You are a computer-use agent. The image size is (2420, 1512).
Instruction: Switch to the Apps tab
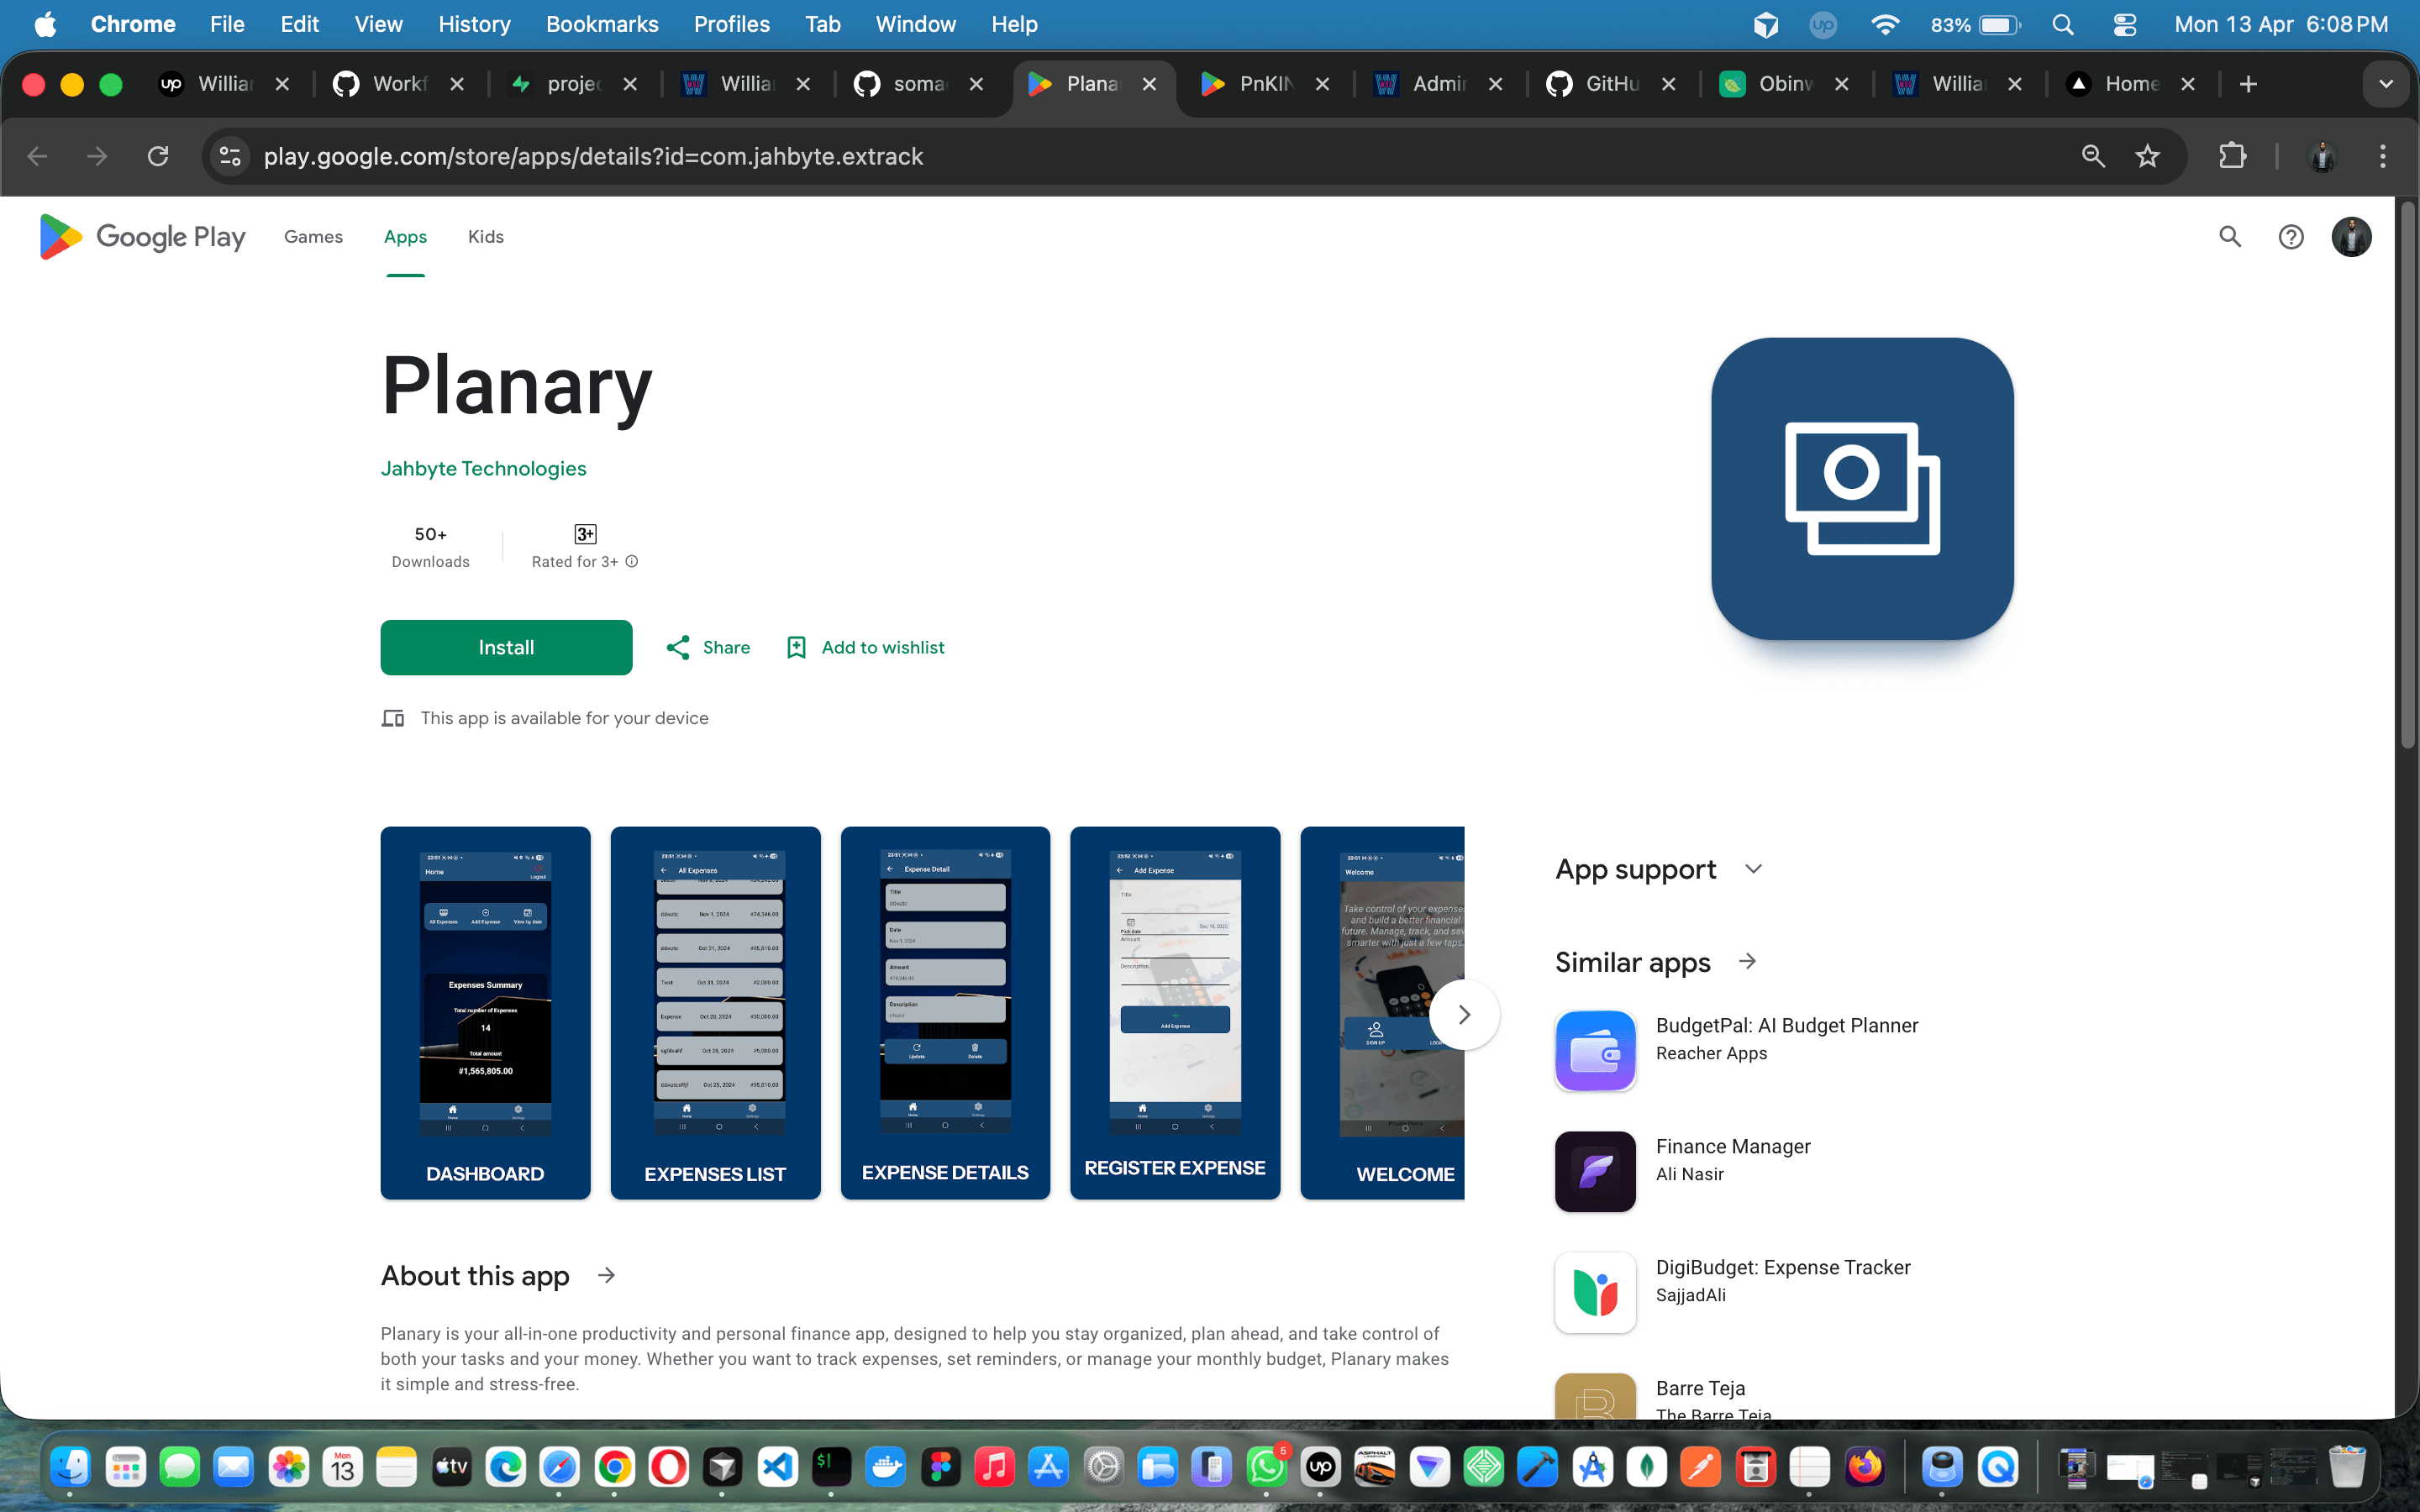(405, 237)
